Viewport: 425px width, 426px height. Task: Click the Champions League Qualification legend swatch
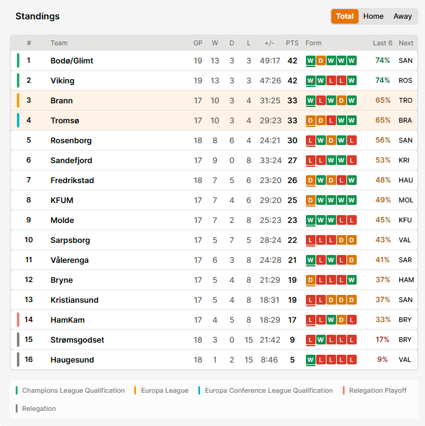(x=16, y=390)
